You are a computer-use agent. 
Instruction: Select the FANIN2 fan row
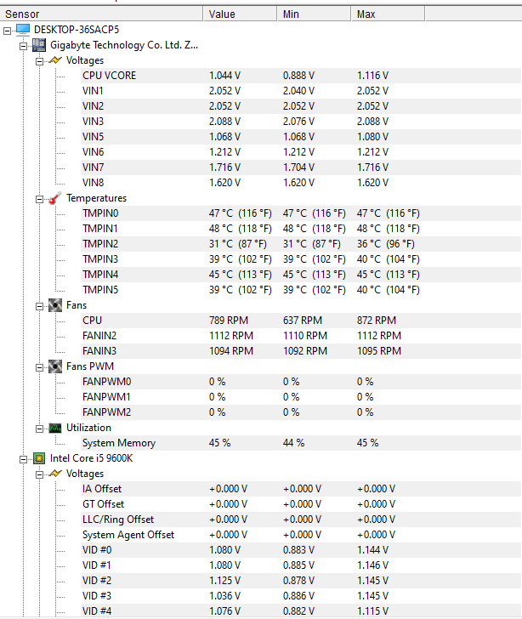[301, 336]
